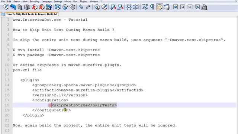Click the Copy toolbar icon

click(65, 7)
